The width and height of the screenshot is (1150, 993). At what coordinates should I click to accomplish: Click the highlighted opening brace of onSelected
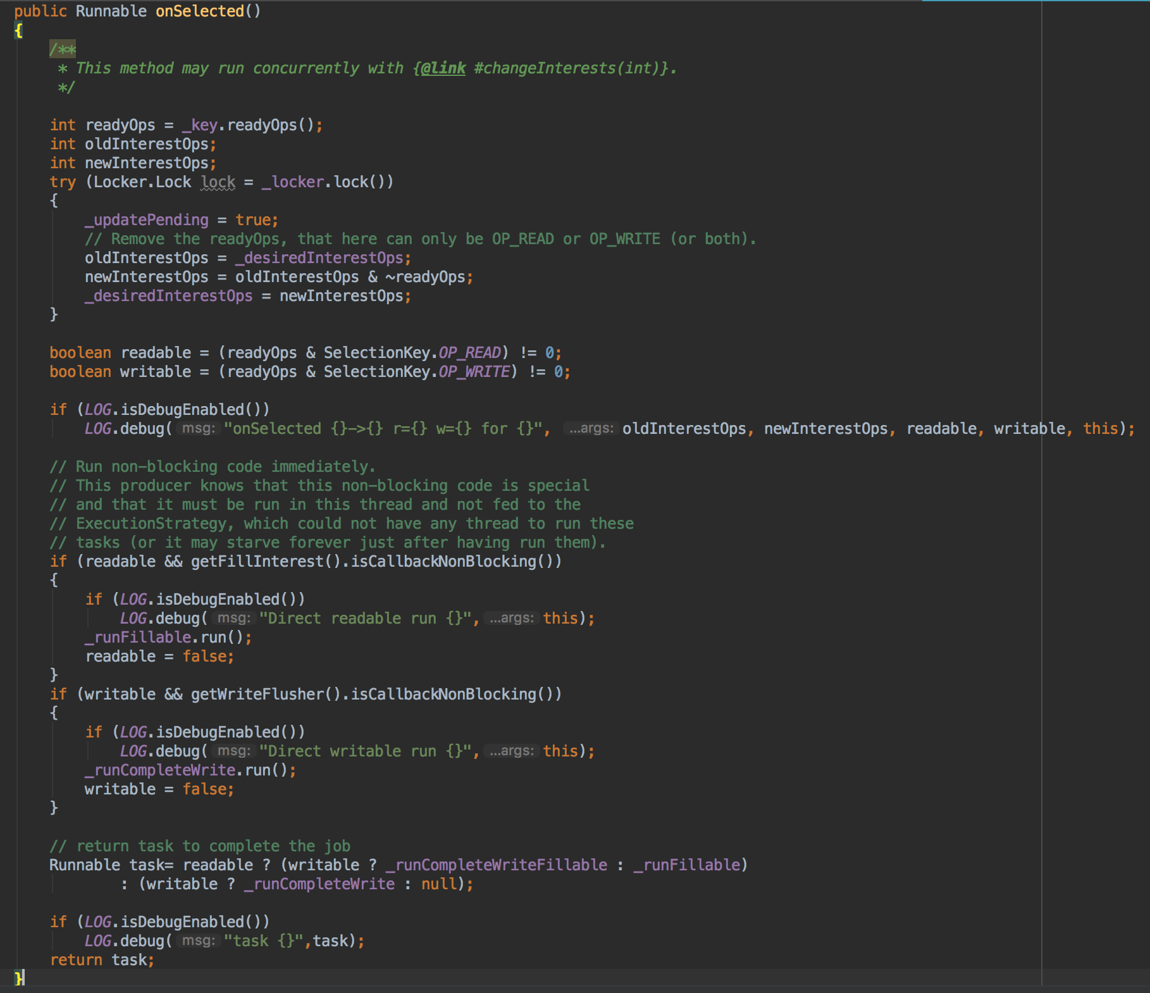(19, 30)
